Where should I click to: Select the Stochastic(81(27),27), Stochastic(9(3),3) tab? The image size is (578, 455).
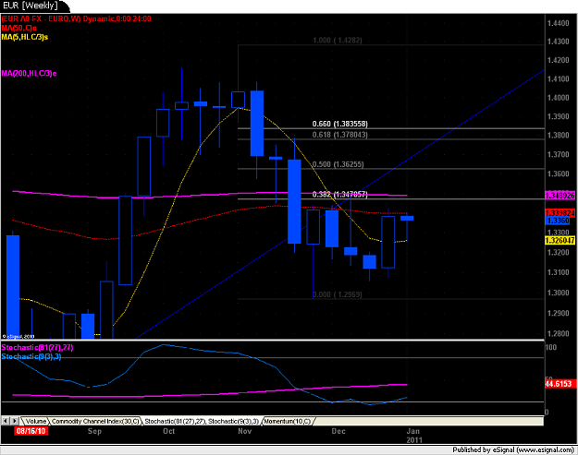pos(202,421)
